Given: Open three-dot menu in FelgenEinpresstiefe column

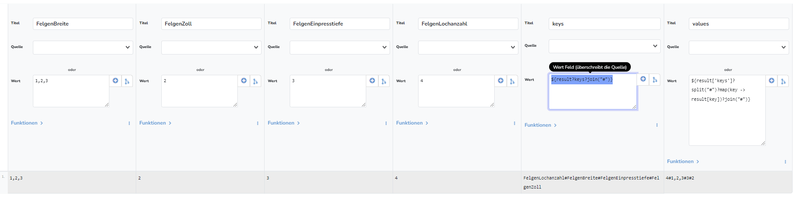Looking at the screenshot, I should [386, 123].
